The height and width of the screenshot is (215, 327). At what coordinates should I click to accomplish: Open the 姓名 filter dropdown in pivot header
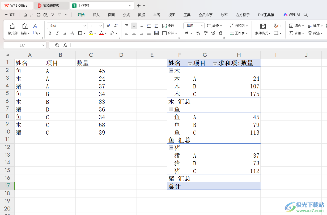point(190,64)
